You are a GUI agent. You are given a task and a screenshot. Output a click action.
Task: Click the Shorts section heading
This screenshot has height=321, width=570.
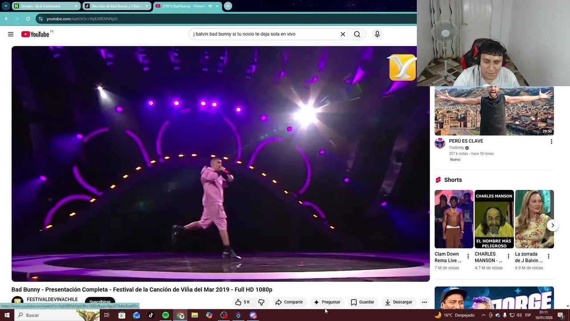pos(453,180)
